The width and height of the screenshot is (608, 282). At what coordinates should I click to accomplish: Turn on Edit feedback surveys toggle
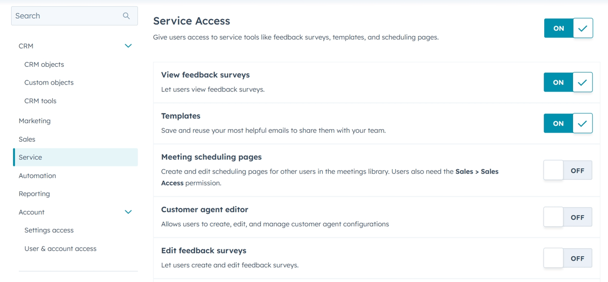568,258
